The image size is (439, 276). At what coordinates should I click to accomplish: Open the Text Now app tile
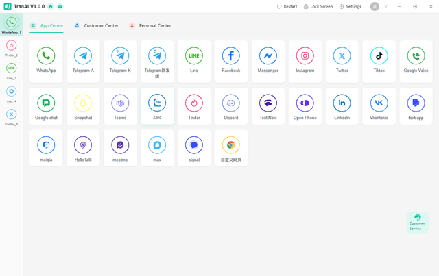click(x=268, y=106)
